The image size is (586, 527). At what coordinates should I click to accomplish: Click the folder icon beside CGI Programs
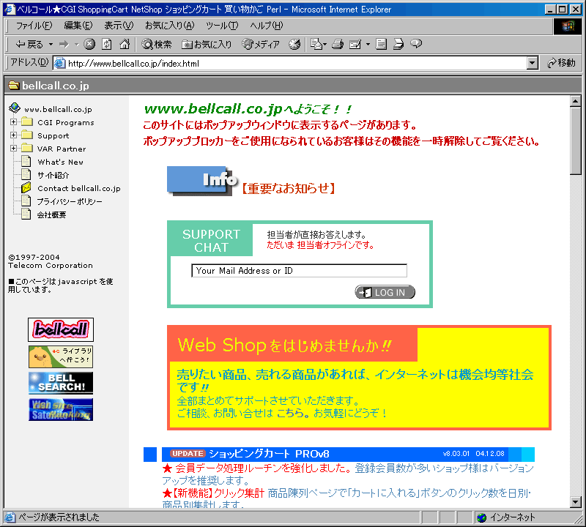pyautogui.click(x=27, y=122)
